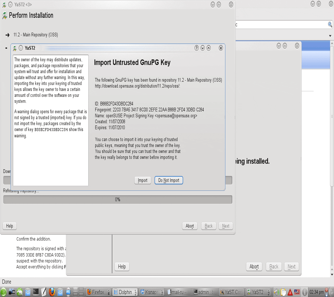Image resolution: width=334 pixels, height=297 pixels.
Task: Click the key Name openSUSE Project Signing Key
Action: click(146, 116)
